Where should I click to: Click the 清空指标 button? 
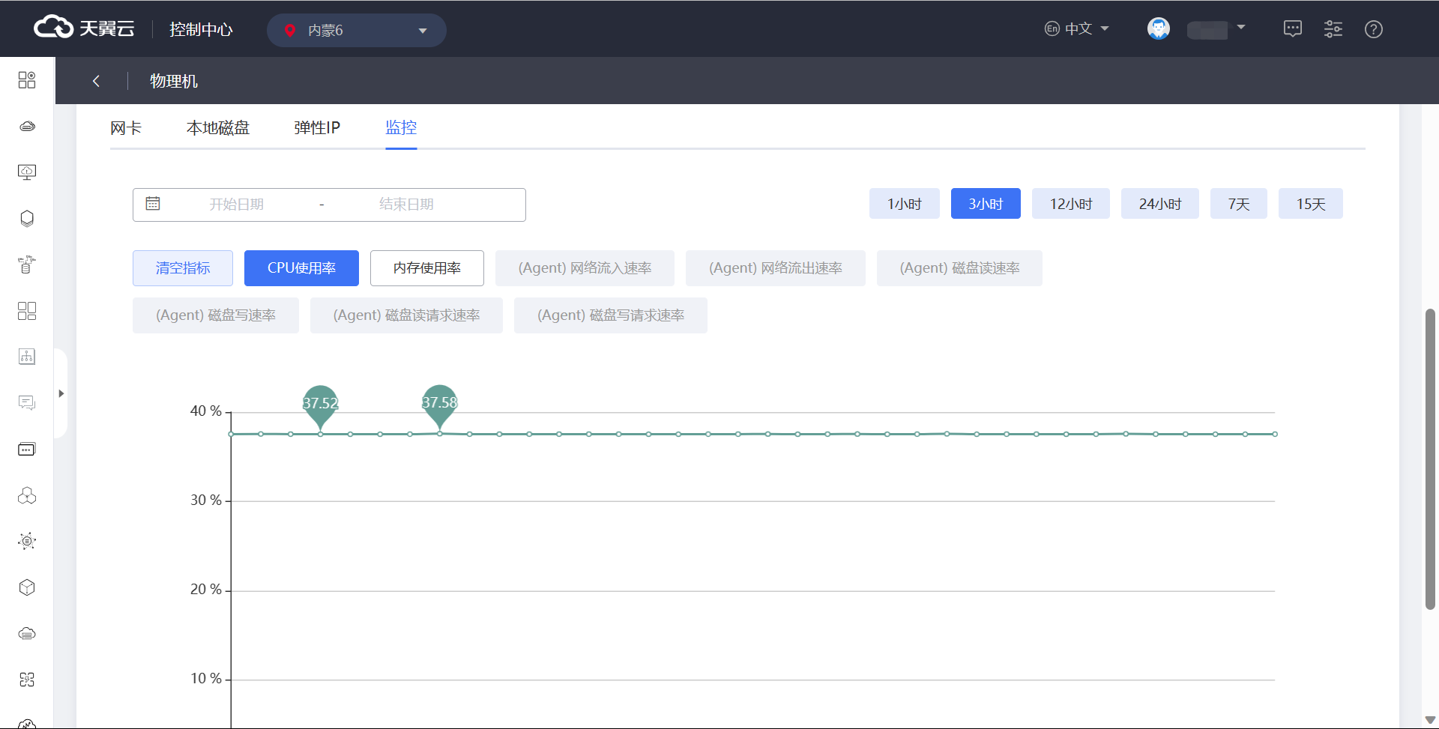(183, 268)
